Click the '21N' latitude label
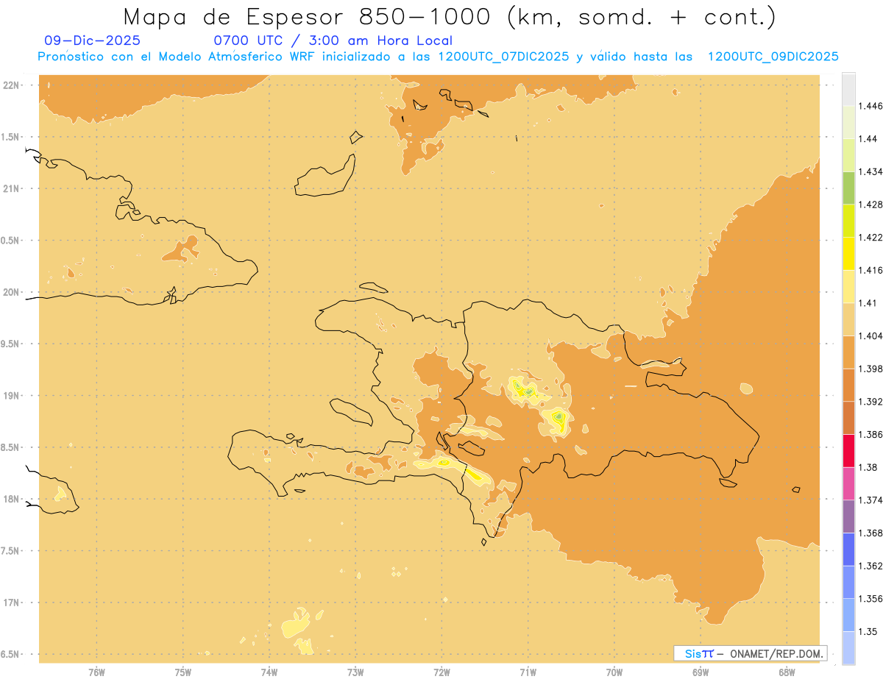883x682 pixels. coord(11,188)
